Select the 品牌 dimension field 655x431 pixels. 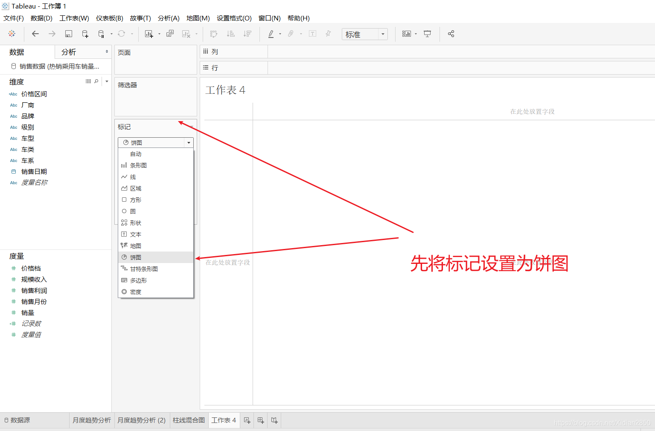[x=28, y=116]
